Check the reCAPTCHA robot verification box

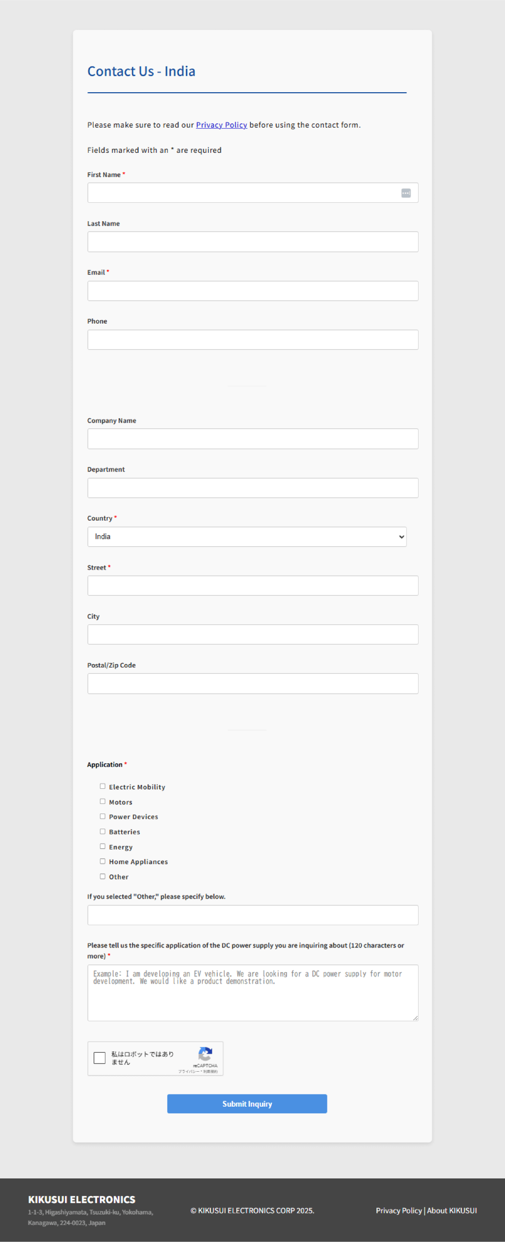coord(99,1058)
